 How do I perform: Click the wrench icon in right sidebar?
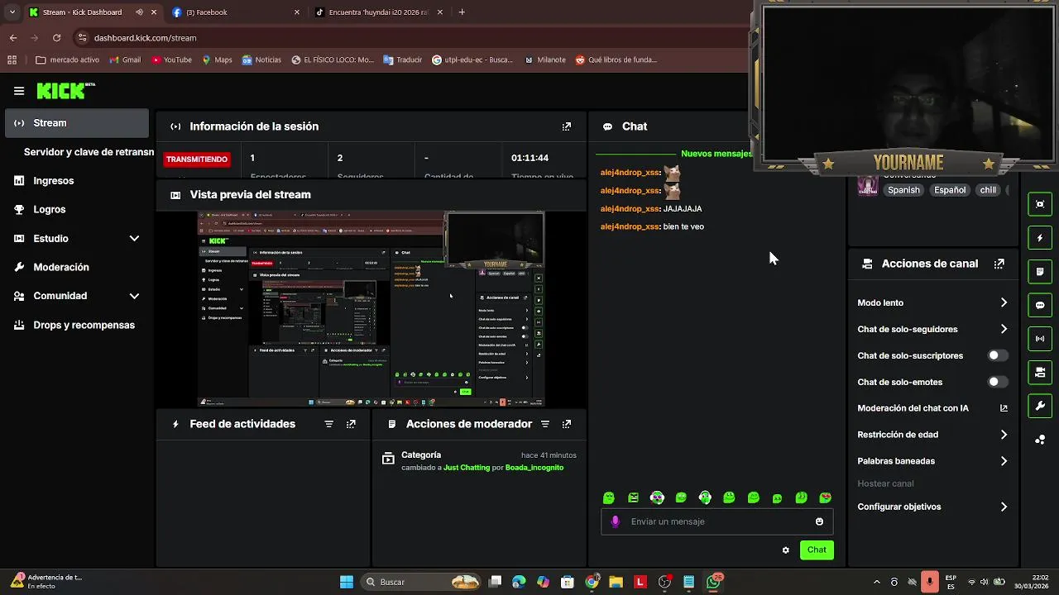tap(1040, 406)
